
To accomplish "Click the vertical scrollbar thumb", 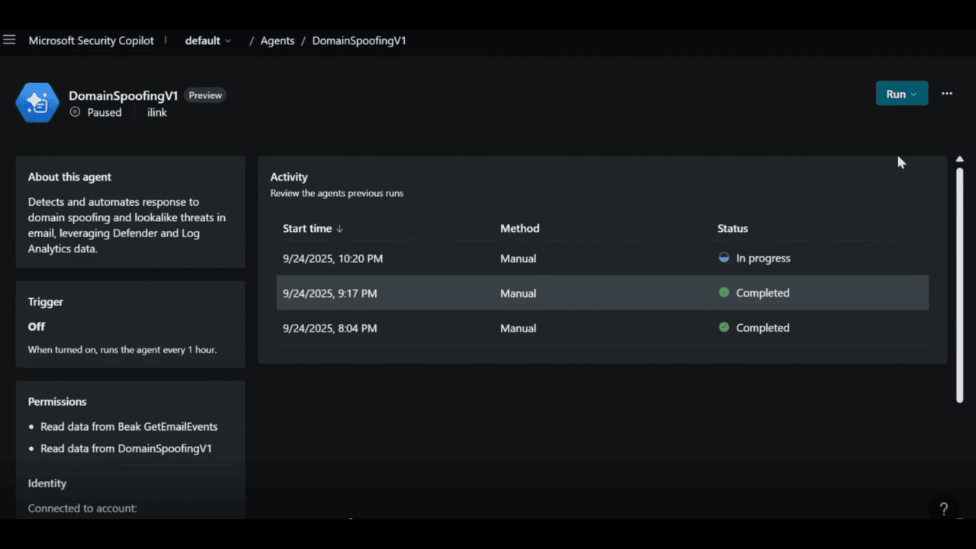I will click(959, 284).
